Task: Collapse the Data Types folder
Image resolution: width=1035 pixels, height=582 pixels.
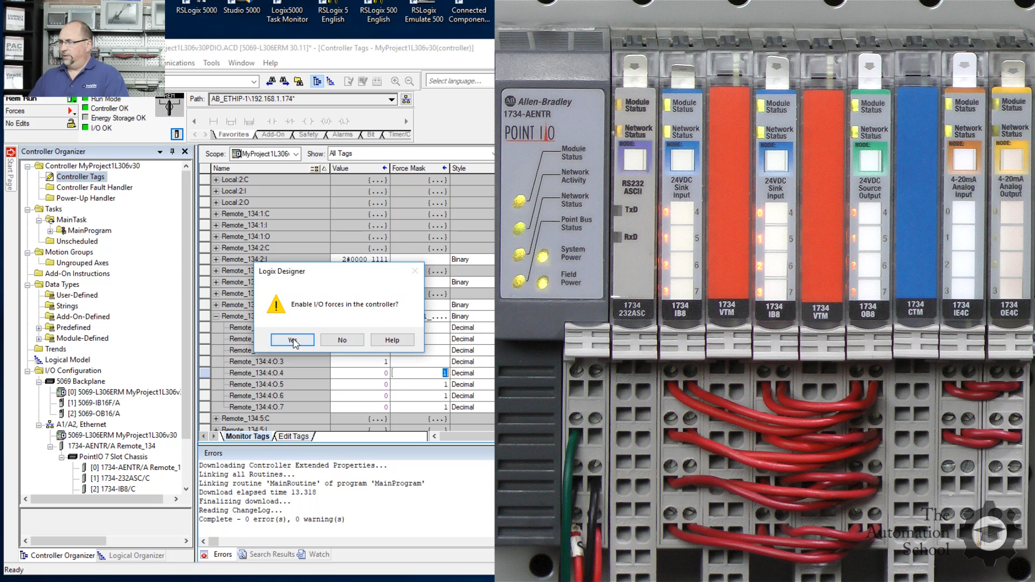Action: (27, 285)
